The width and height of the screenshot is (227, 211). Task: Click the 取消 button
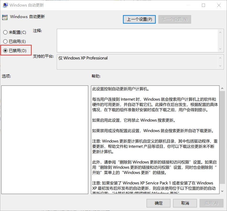185,203
